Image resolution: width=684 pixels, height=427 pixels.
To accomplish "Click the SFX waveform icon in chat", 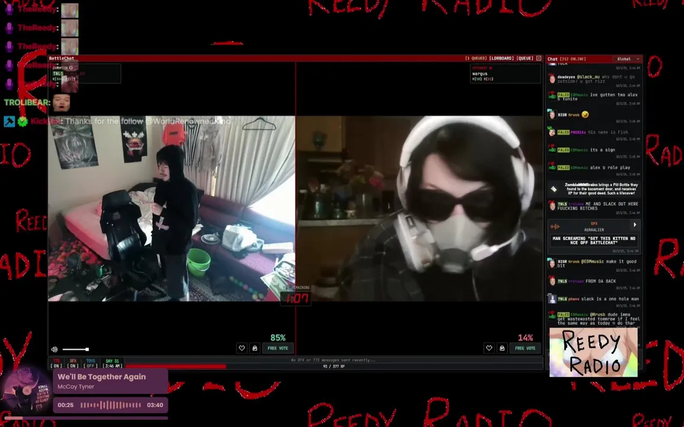I will [x=555, y=227].
